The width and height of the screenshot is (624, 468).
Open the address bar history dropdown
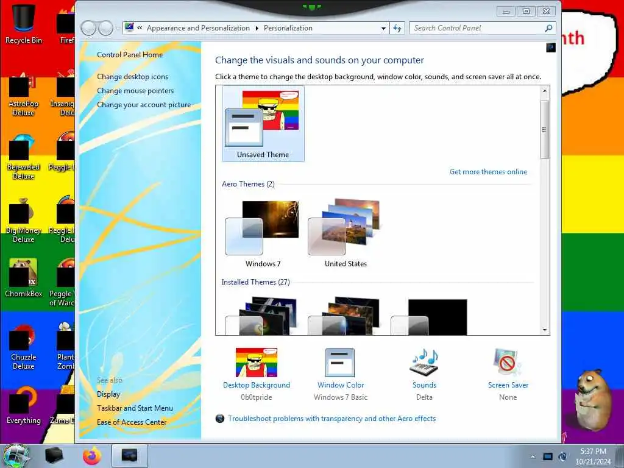383,28
